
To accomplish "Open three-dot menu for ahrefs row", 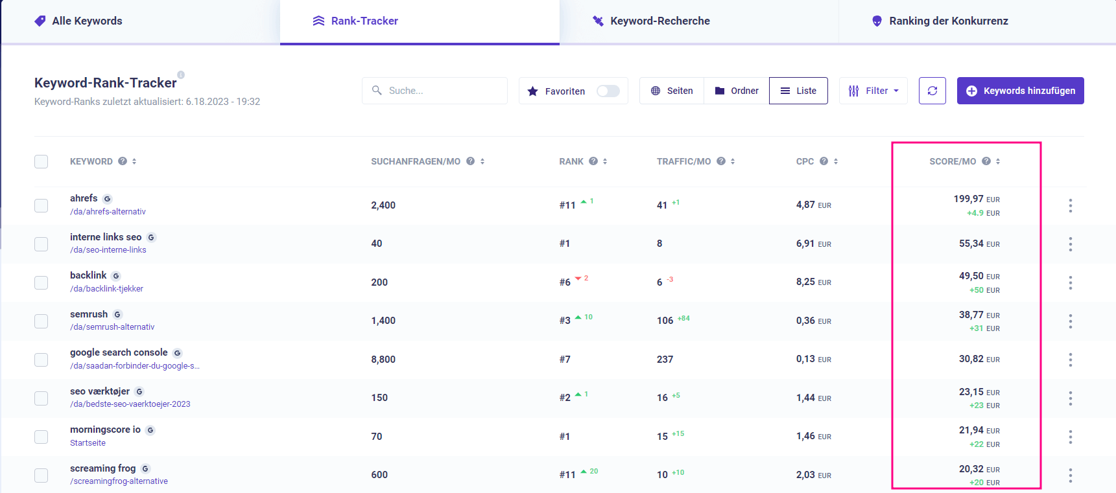I will (1070, 205).
